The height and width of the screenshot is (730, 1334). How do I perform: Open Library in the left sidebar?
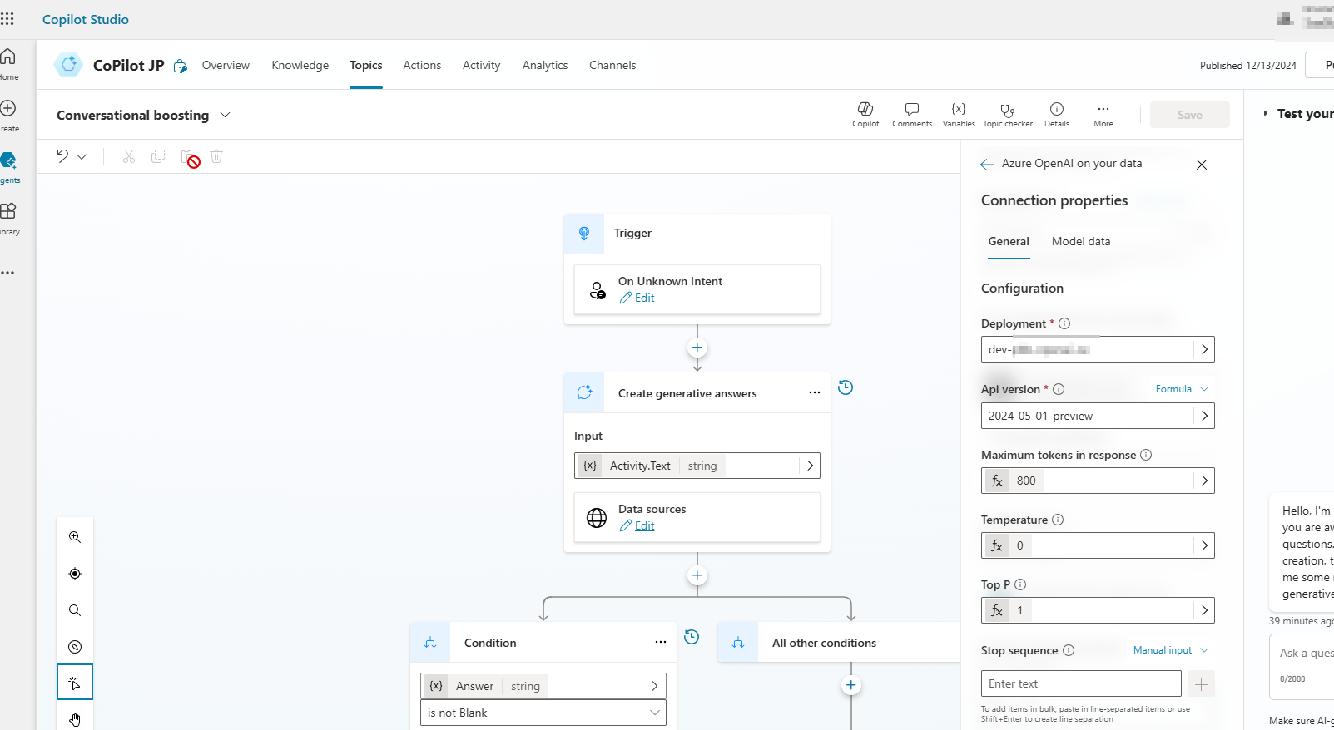(x=8, y=219)
